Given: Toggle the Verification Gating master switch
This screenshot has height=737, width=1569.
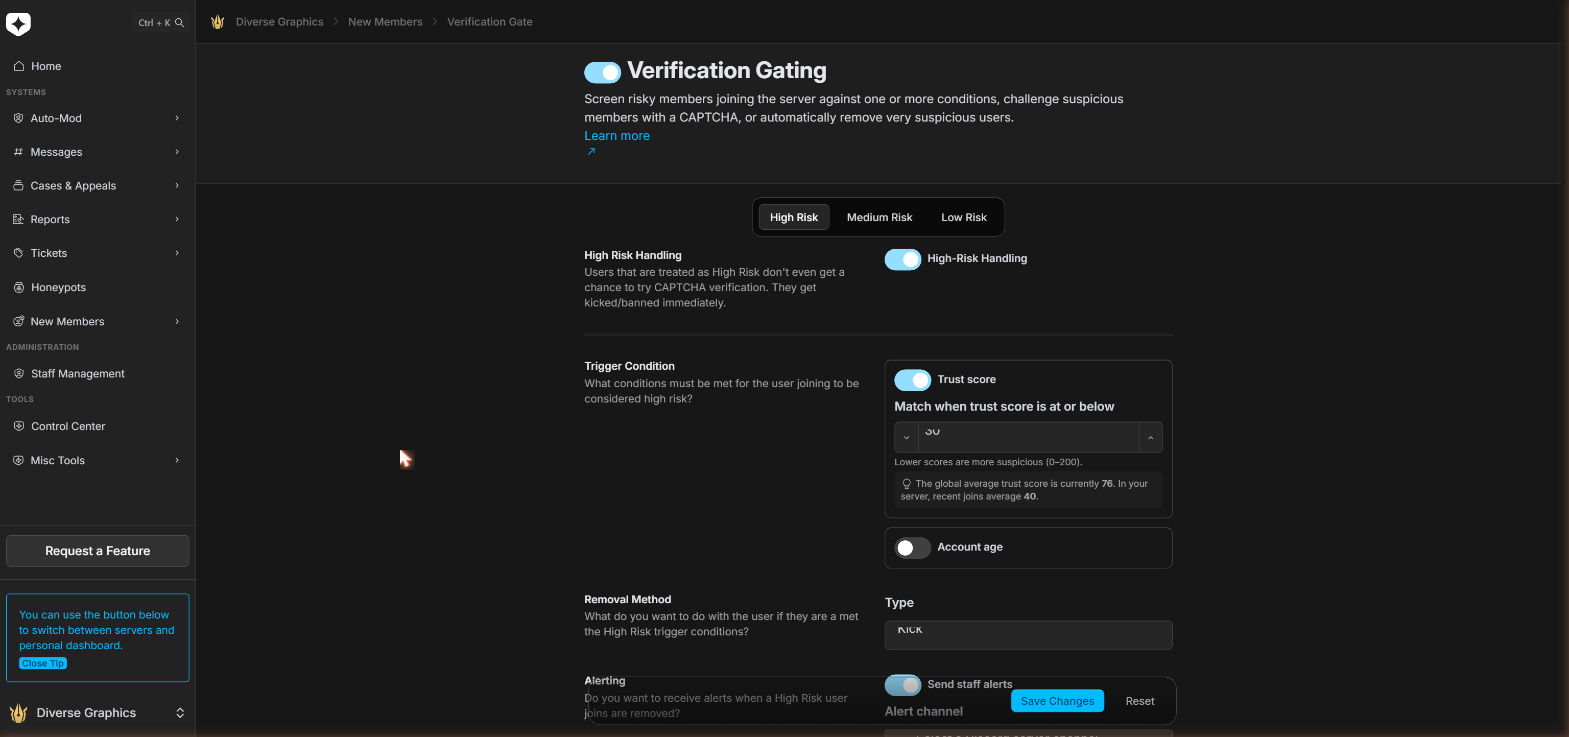Looking at the screenshot, I should (602, 73).
